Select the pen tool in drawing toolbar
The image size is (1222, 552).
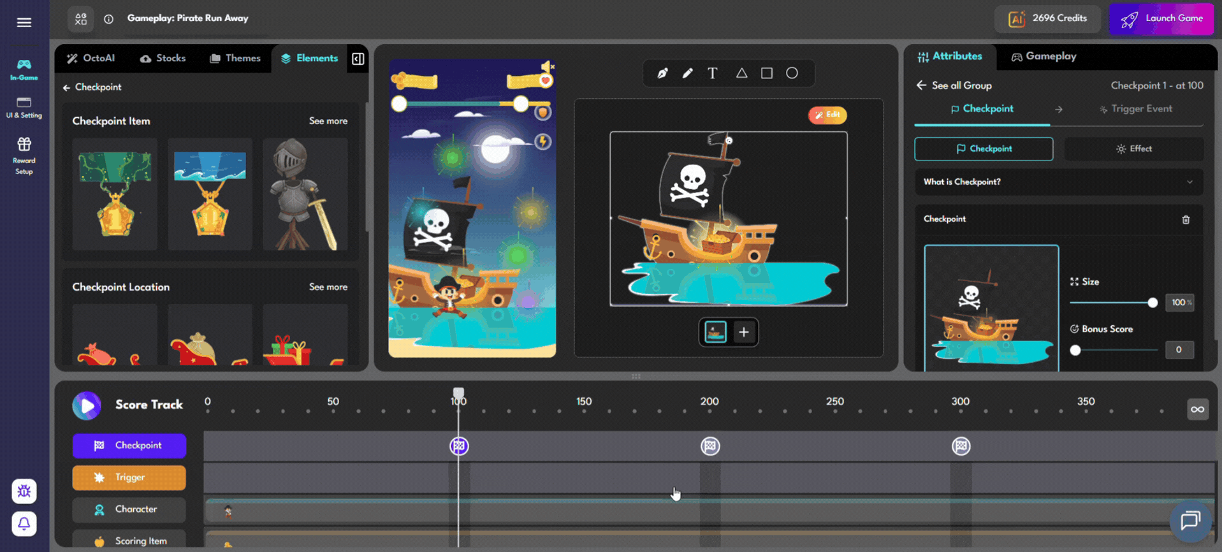click(x=662, y=73)
